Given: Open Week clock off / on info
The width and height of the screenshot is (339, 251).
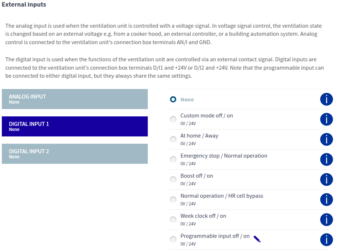Looking at the screenshot, I should [326, 220].
